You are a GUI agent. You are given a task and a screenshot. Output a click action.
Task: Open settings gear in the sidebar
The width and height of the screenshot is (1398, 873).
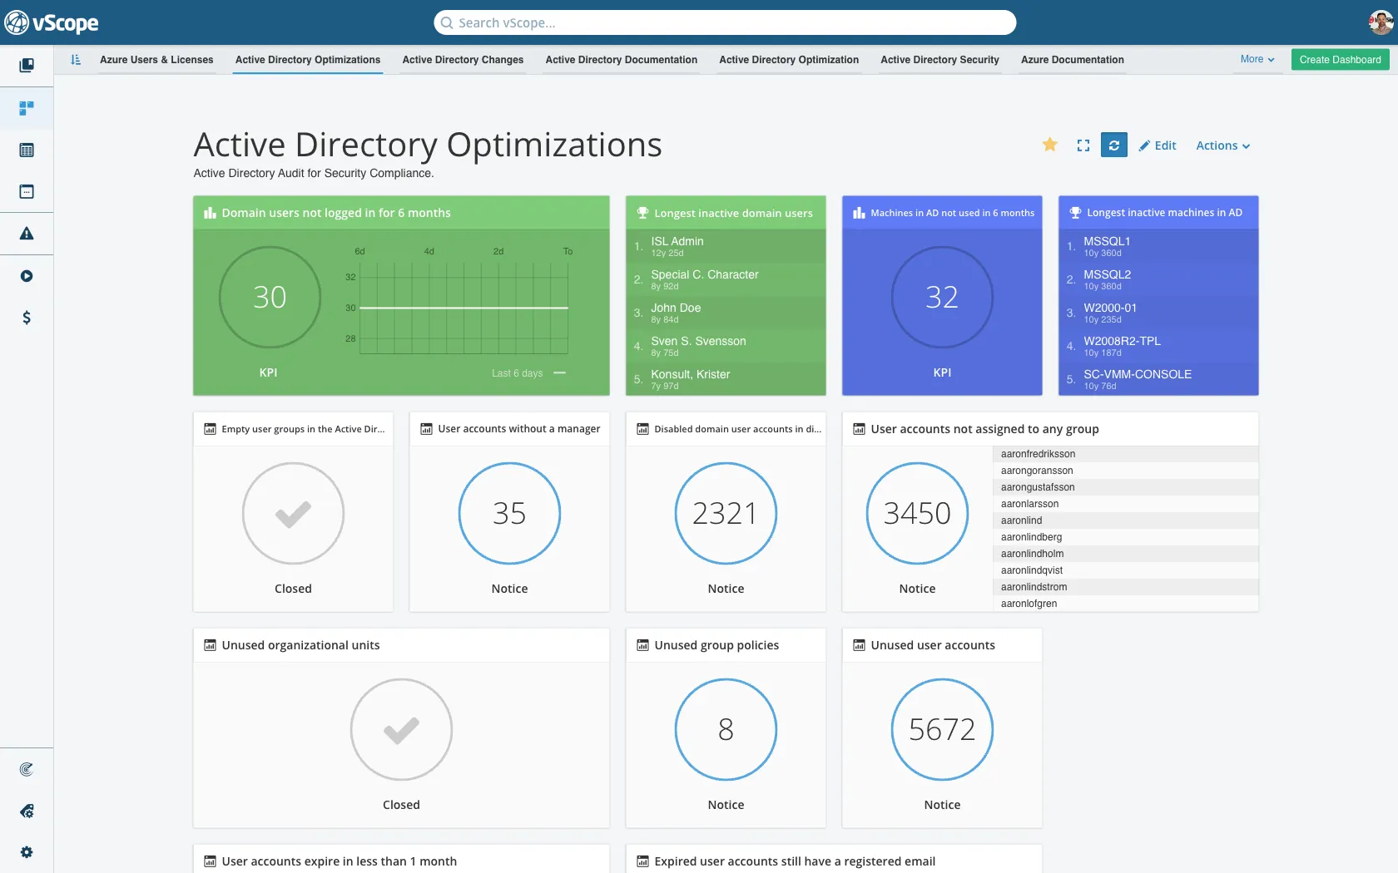(x=27, y=852)
